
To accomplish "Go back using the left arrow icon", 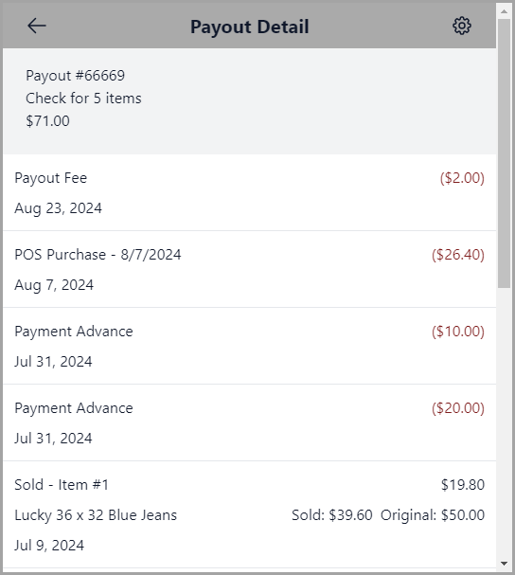I will [37, 26].
